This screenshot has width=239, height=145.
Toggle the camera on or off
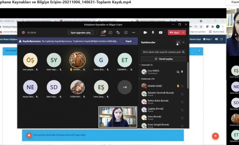point(145,33)
